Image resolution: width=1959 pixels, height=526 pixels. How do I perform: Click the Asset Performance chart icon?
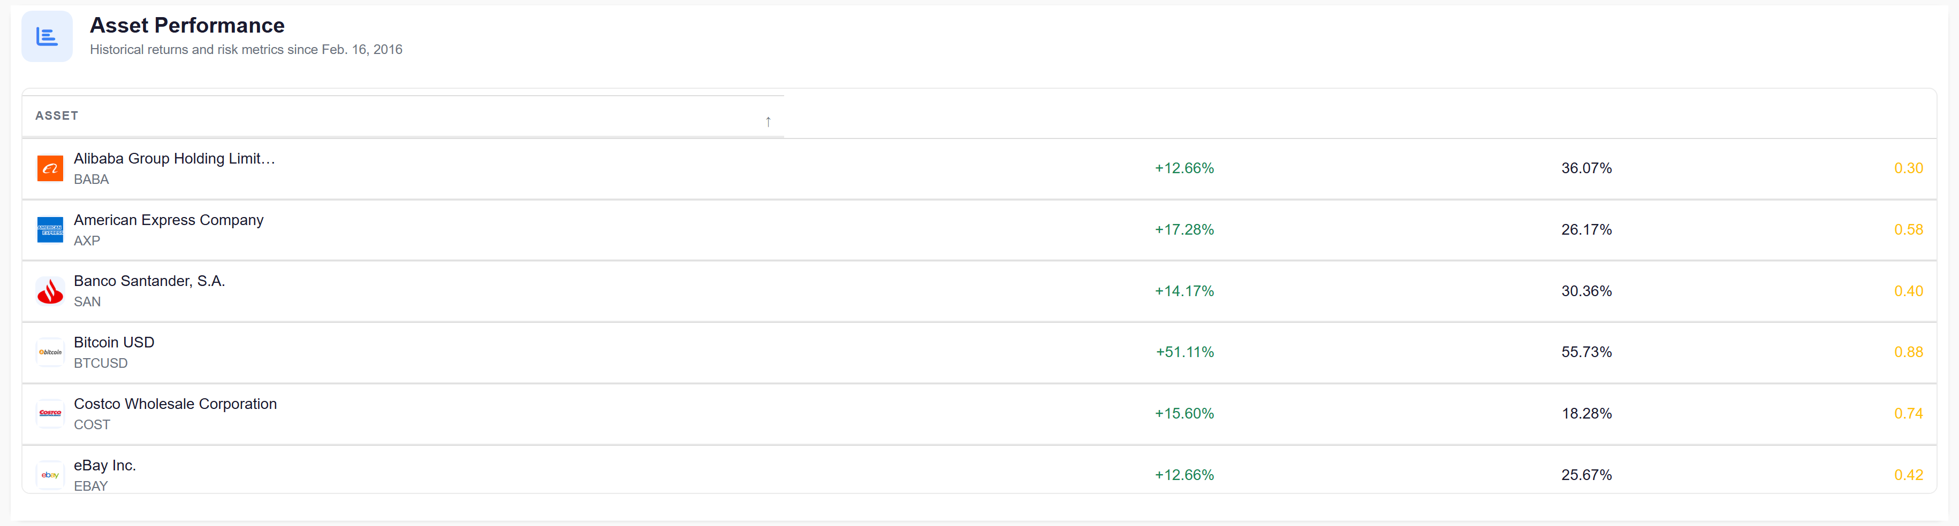point(47,36)
